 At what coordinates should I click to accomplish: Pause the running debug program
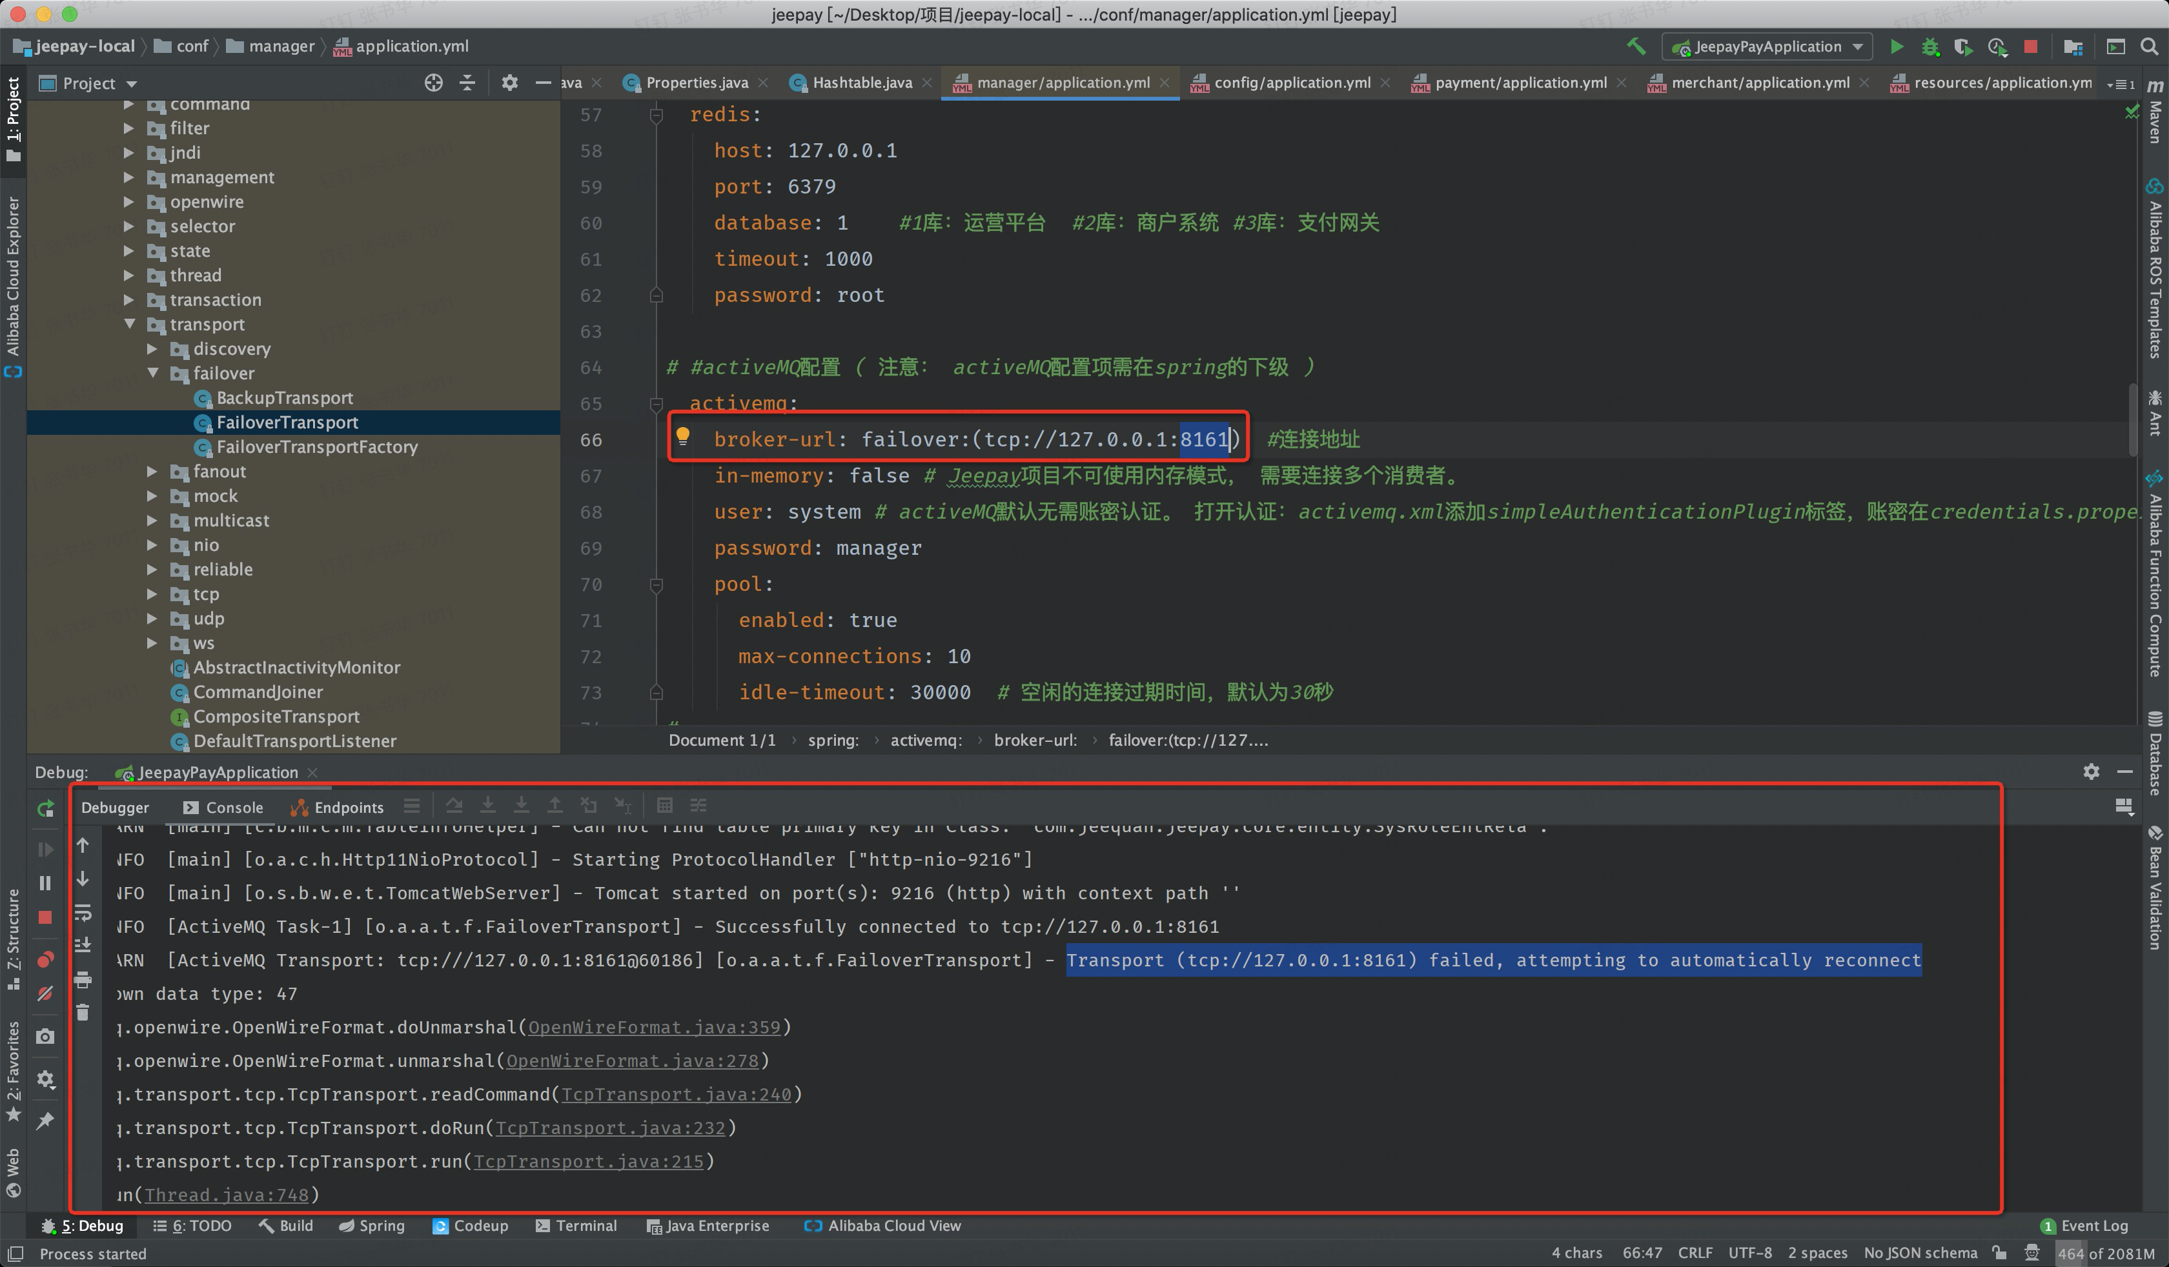[46, 883]
